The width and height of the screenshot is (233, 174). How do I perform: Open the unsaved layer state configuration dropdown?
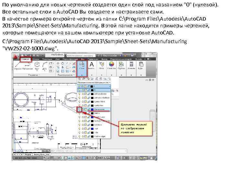tap(94, 82)
